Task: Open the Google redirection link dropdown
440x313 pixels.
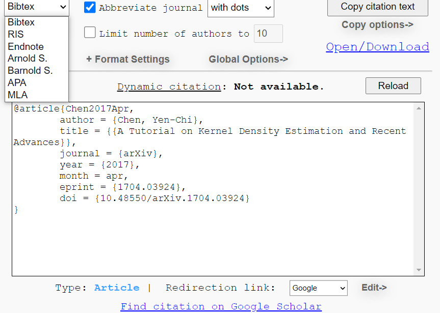Action: coord(318,288)
